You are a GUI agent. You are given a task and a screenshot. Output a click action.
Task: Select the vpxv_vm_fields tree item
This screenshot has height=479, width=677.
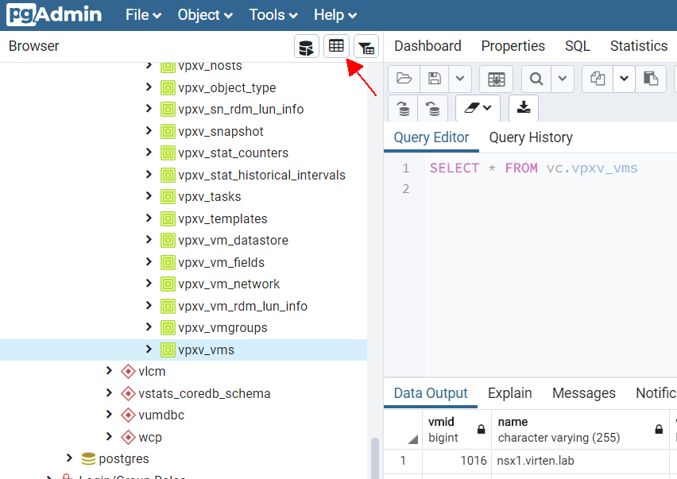pyautogui.click(x=221, y=262)
